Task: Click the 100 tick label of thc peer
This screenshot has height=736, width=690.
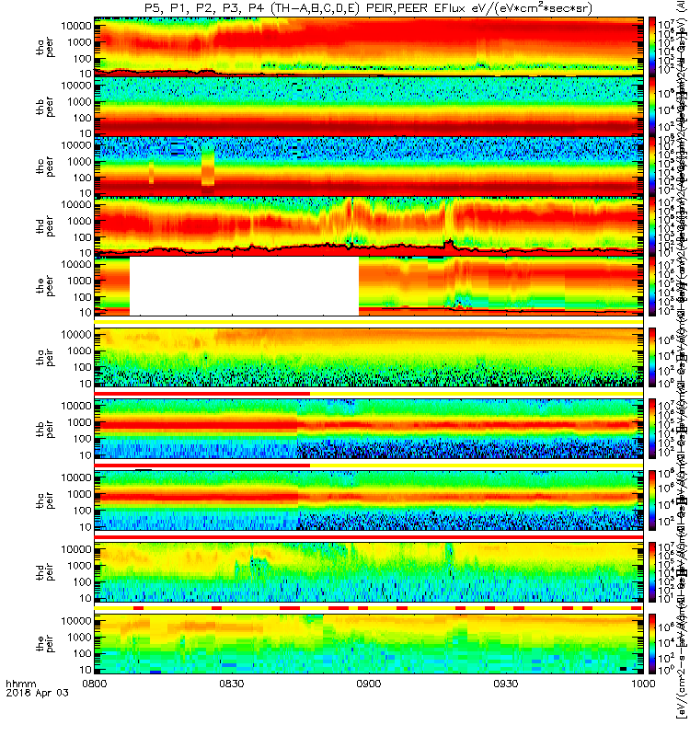Action: pyautogui.click(x=82, y=178)
